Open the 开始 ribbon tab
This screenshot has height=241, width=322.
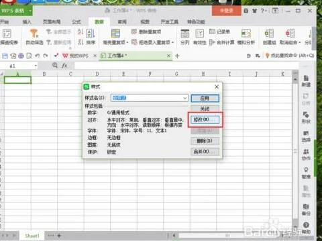[4, 22]
